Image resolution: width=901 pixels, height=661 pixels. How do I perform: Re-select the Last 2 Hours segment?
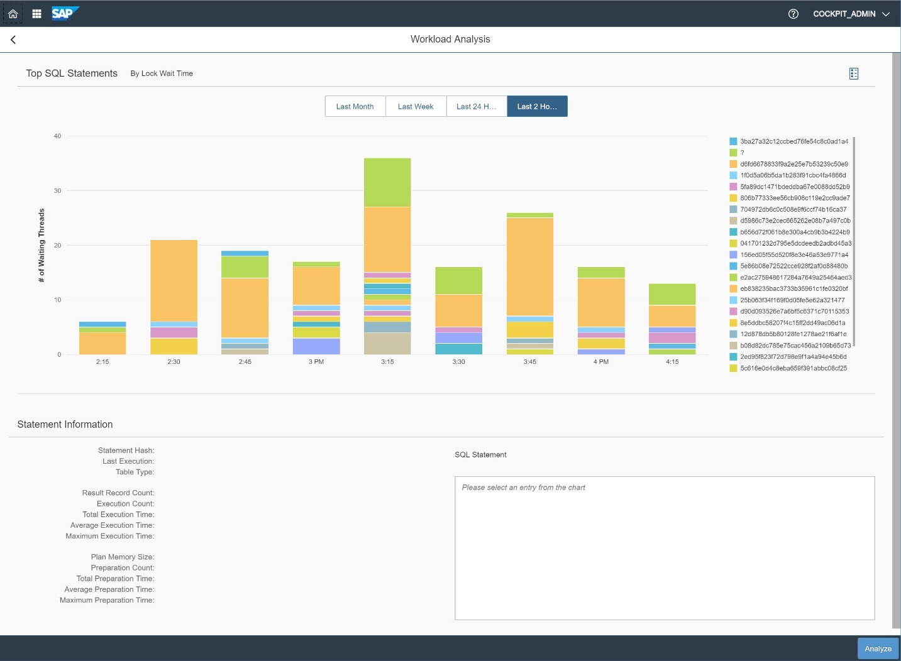537,106
